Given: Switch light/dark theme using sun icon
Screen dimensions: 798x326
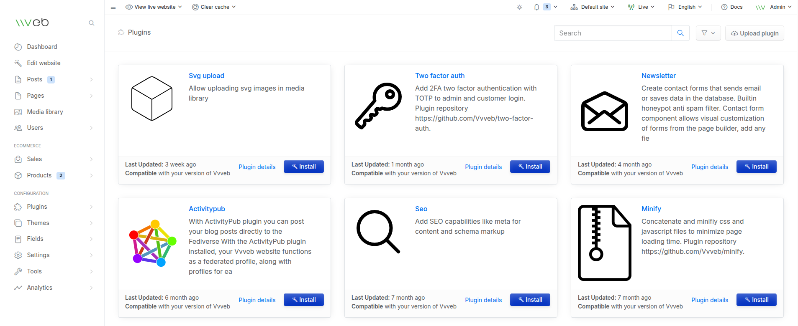Looking at the screenshot, I should [x=519, y=7].
